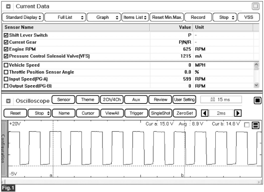
Task: Uncheck the Shift Lever Switch sensor
Action: (x=6, y=35)
